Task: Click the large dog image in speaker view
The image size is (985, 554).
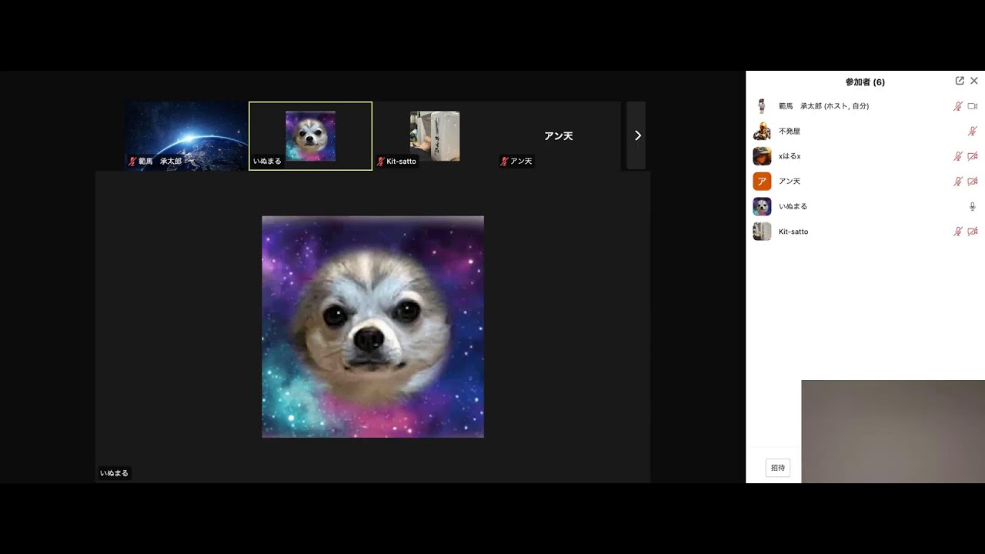Action: pyautogui.click(x=372, y=327)
